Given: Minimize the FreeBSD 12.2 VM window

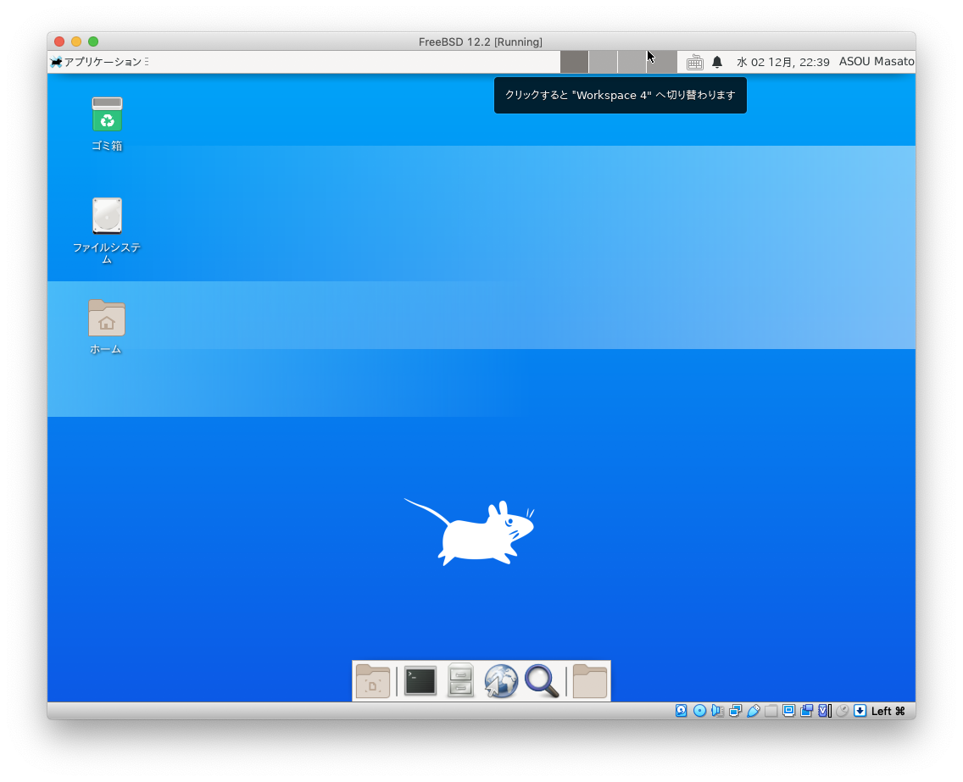Looking at the screenshot, I should tap(76, 42).
